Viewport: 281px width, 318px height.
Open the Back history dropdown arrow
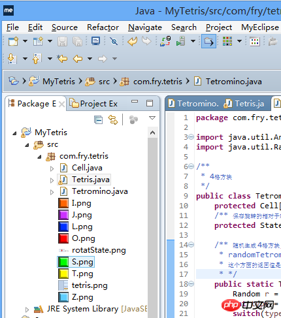tap(90, 59)
